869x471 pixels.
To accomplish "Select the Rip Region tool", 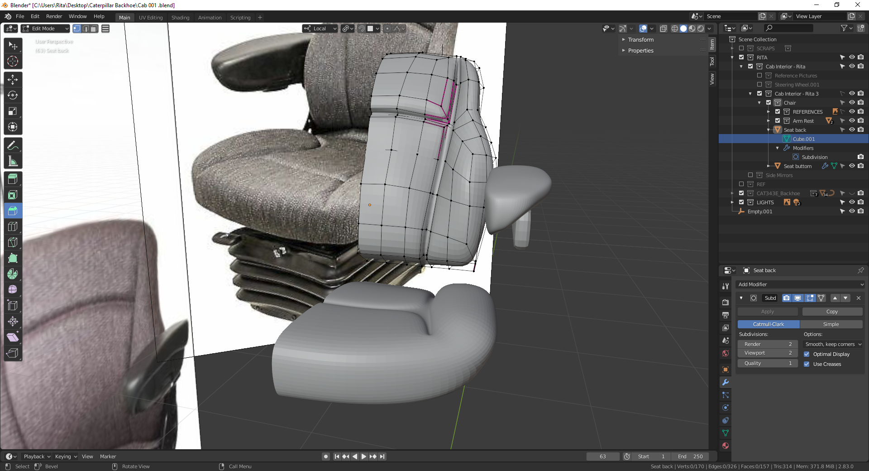I will [x=13, y=353].
